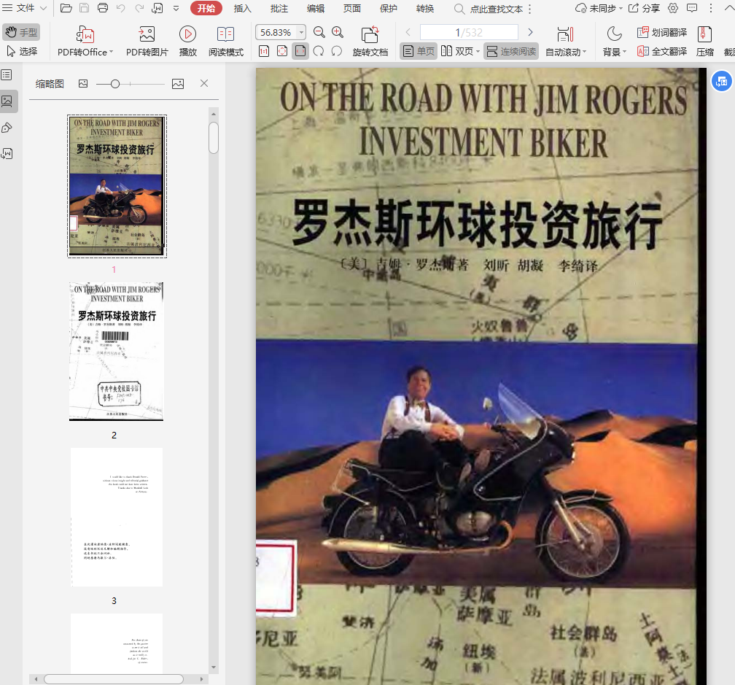Viewport: 735px width, 685px height.
Task: Click the page number field showing 1/532
Action: pyautogui.click(x=469, y=32)
